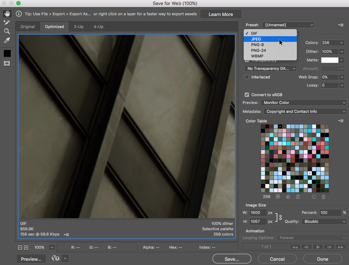Click the Learn More button
This screenshot has width=349, height=265.
(x=221, y=14)
